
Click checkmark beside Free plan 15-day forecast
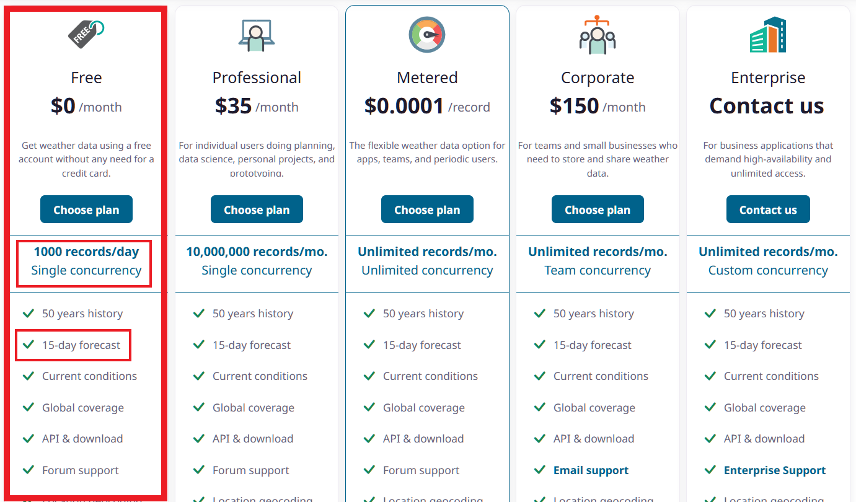[29, 345]
